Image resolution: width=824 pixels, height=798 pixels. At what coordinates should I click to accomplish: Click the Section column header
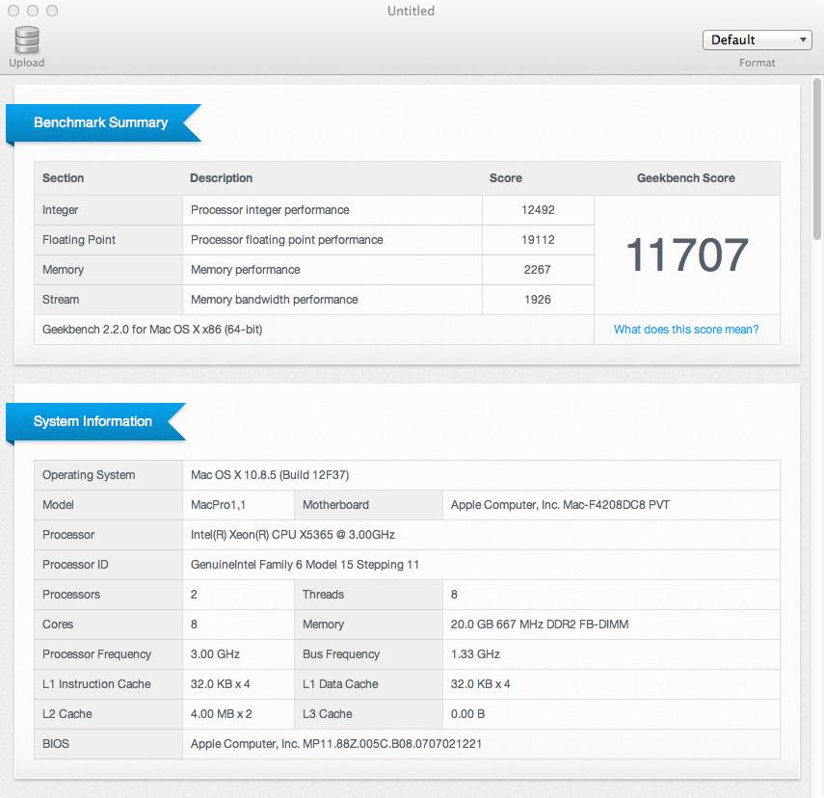pos(63,178)
